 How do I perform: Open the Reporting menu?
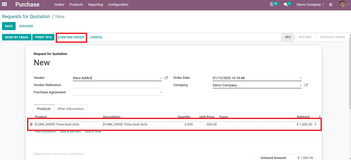[x=95, y=5]
